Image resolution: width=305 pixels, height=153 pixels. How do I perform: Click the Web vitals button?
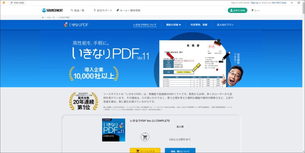(x=17, y=3)
